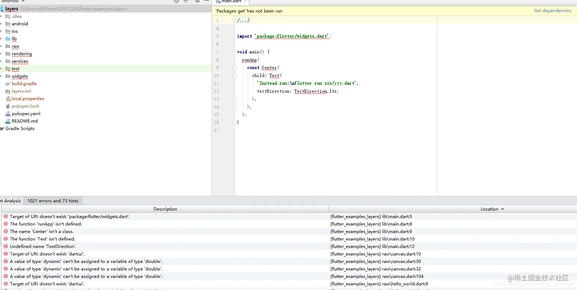Click the Gradle Scripts elephant icon
Image resolution: width=577 pixels, height=290 pixels.
point(2,129)
